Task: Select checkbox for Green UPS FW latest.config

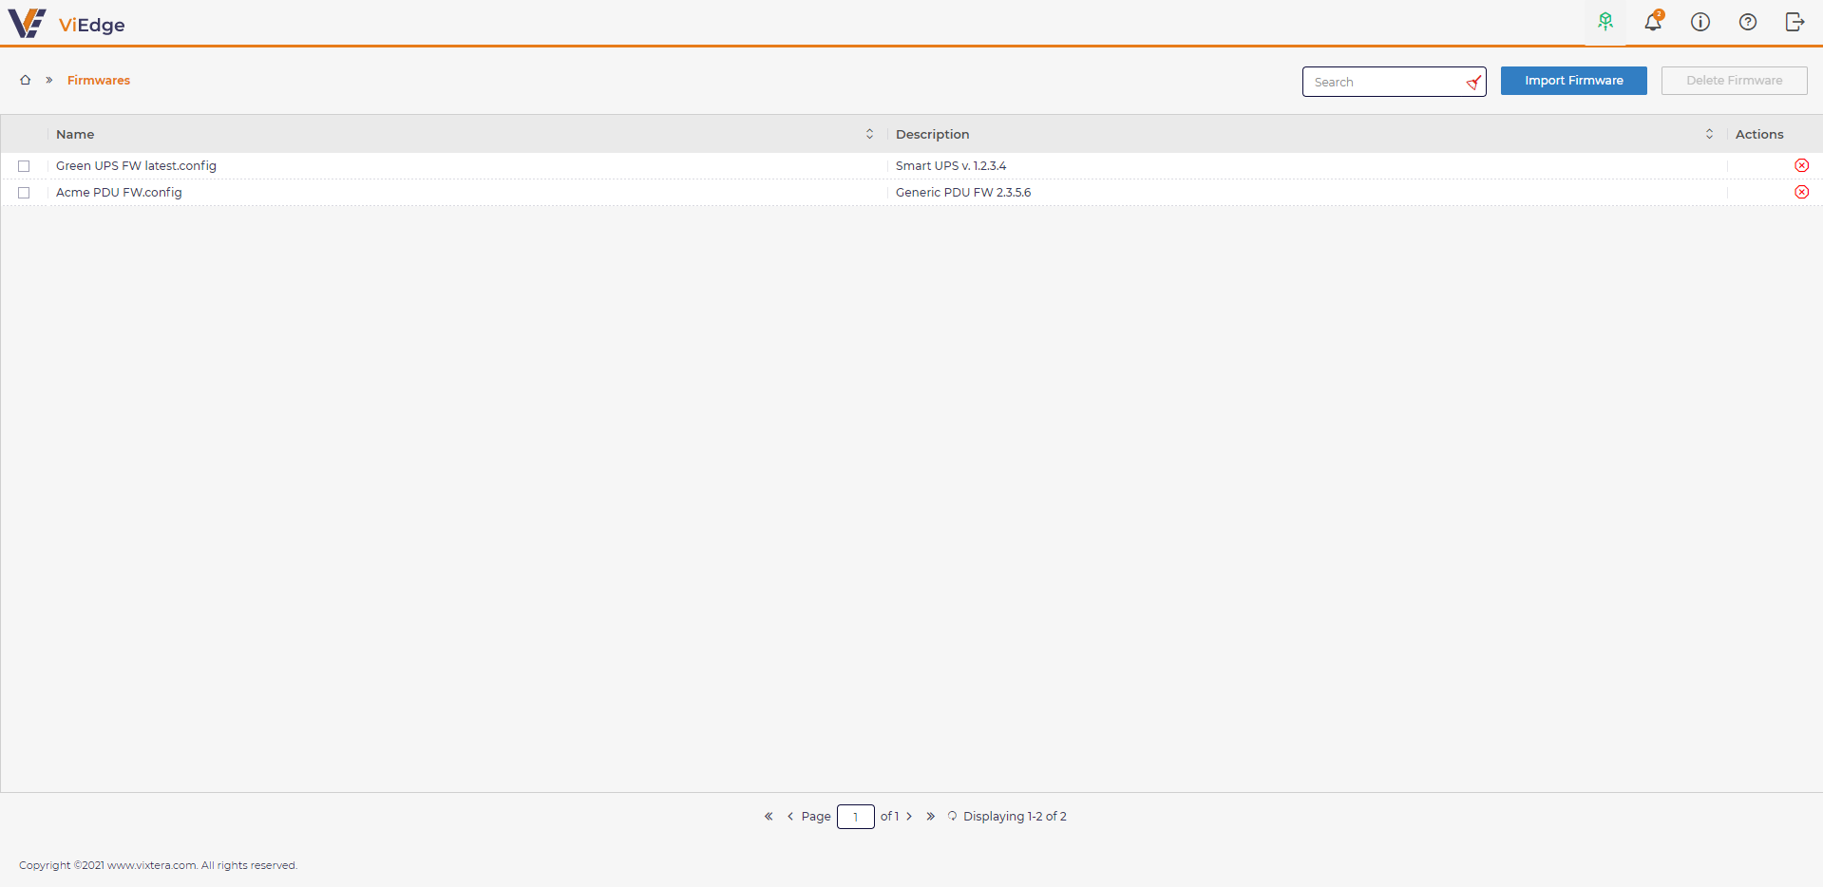Action: point(24,166)
